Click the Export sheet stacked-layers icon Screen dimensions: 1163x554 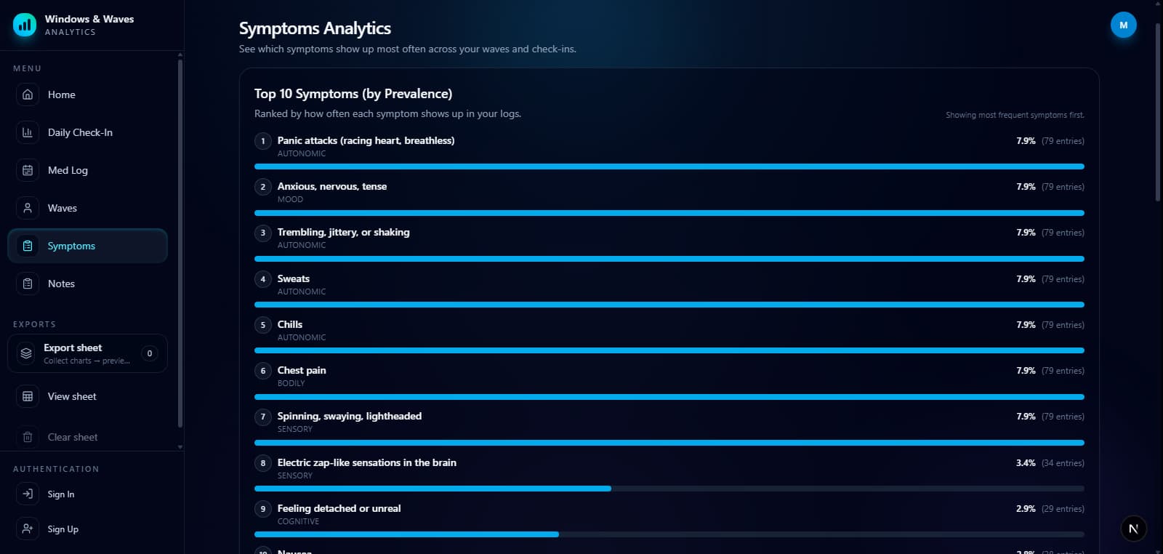tap(25, 353)
